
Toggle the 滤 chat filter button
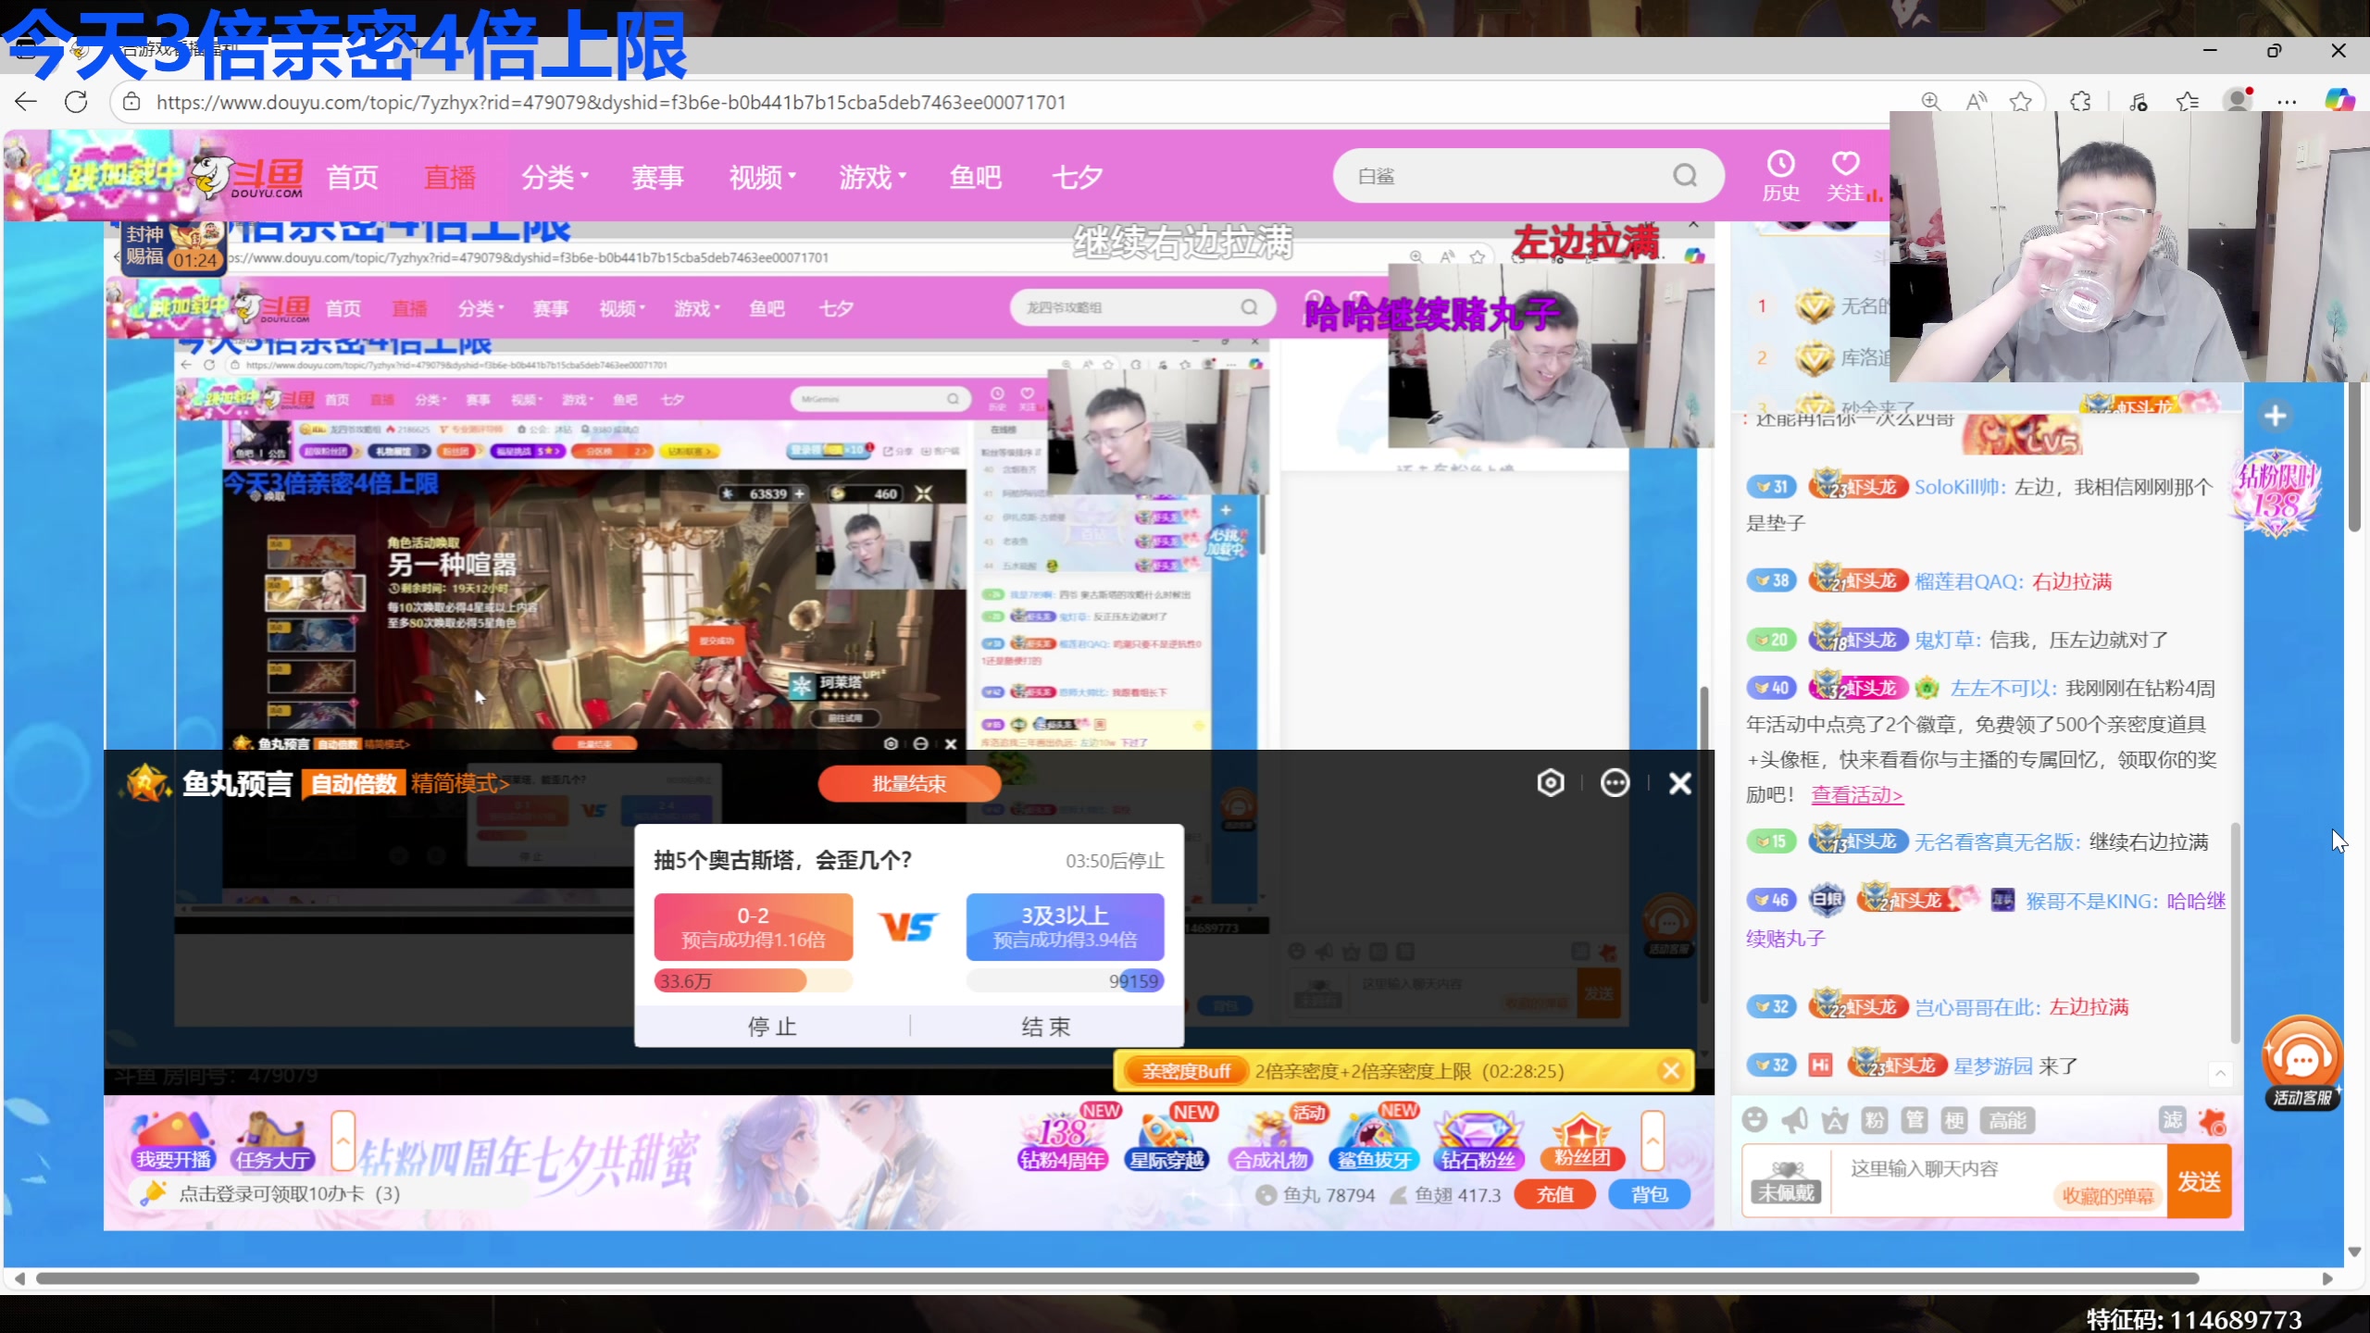point(2172,1121)
